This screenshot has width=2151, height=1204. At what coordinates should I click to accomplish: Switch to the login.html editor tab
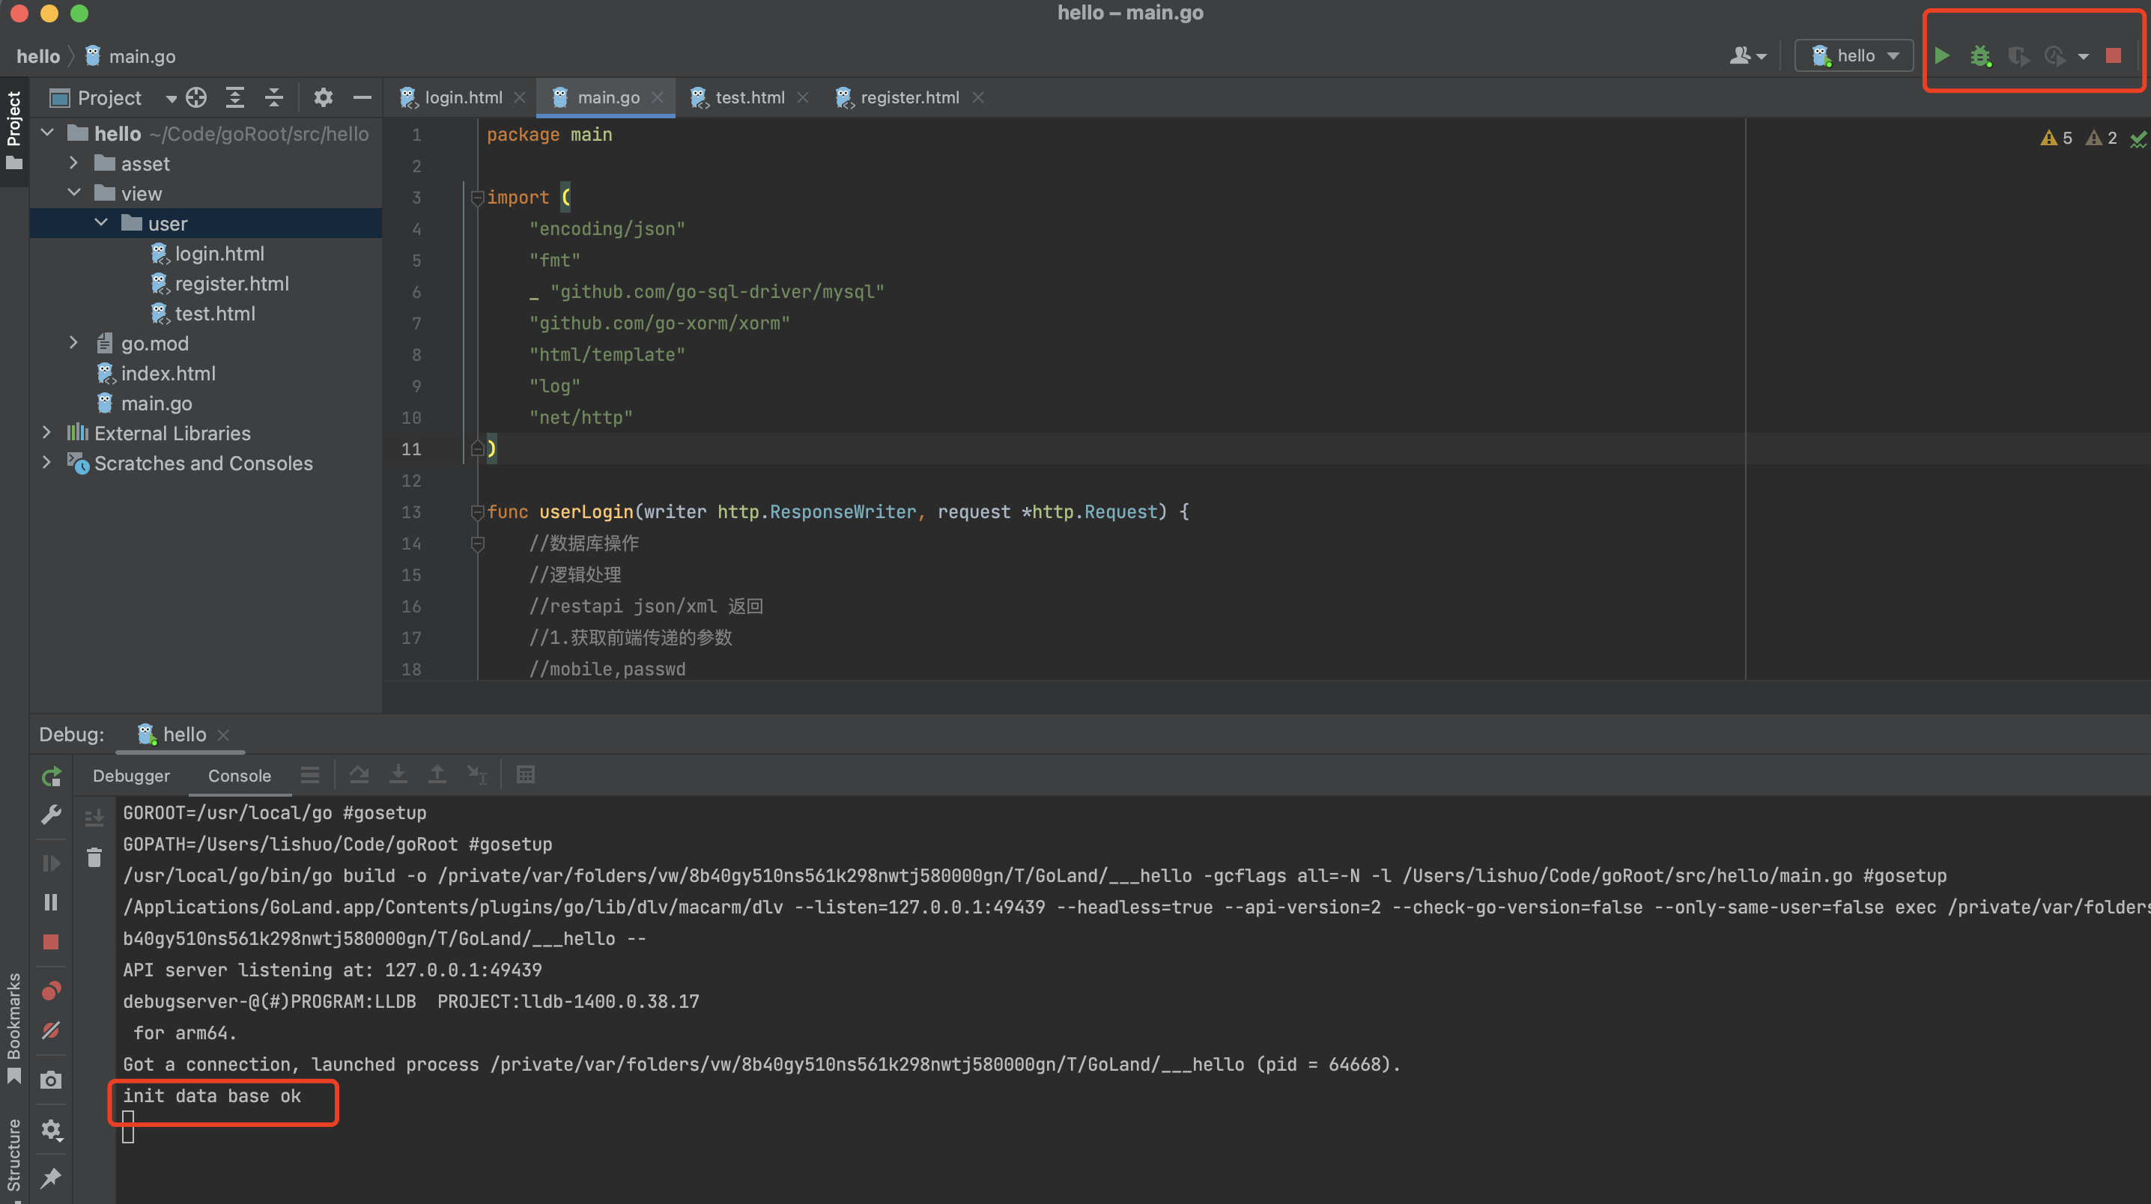463,97
